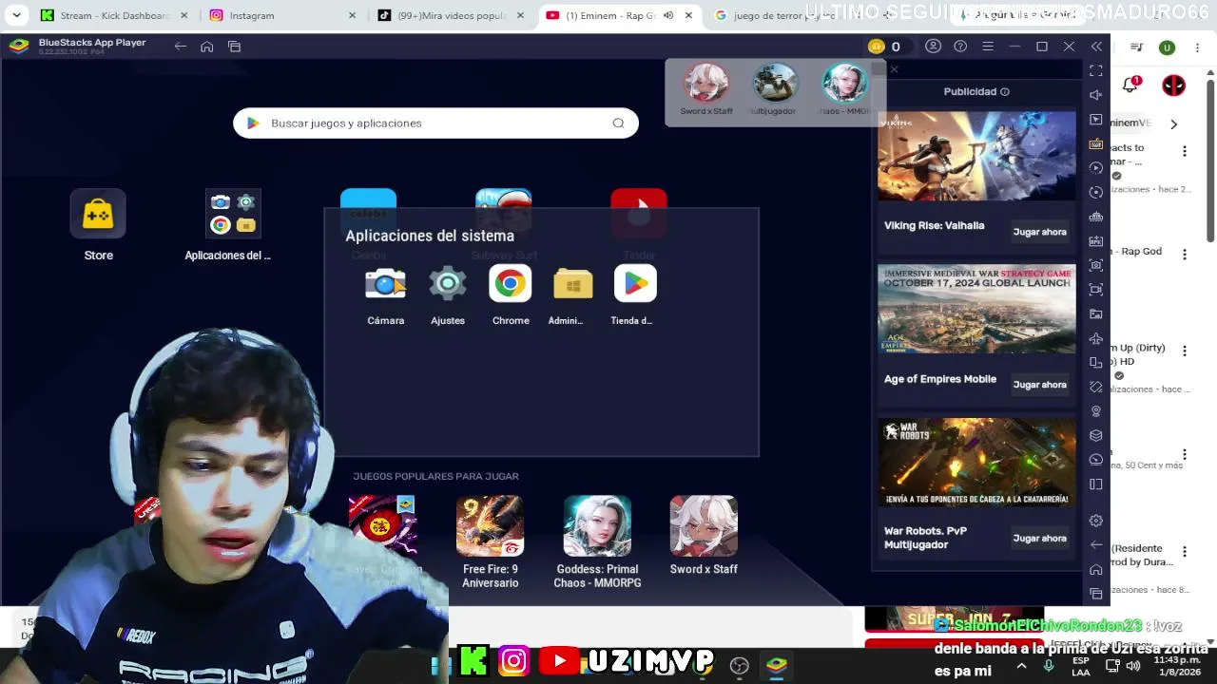Open the taskbar clock and date
1217x684 pixels.
(x=1177, y=666)
